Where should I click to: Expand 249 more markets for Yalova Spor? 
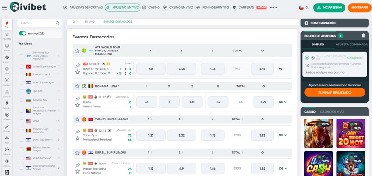283,135
